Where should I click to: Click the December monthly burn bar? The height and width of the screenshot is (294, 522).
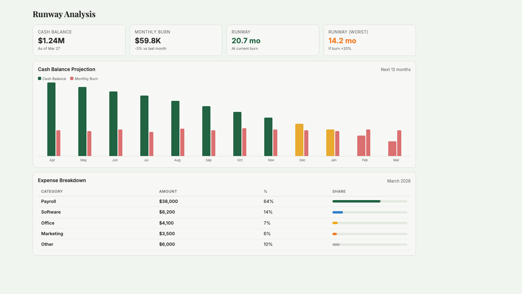tap(306, 143)
